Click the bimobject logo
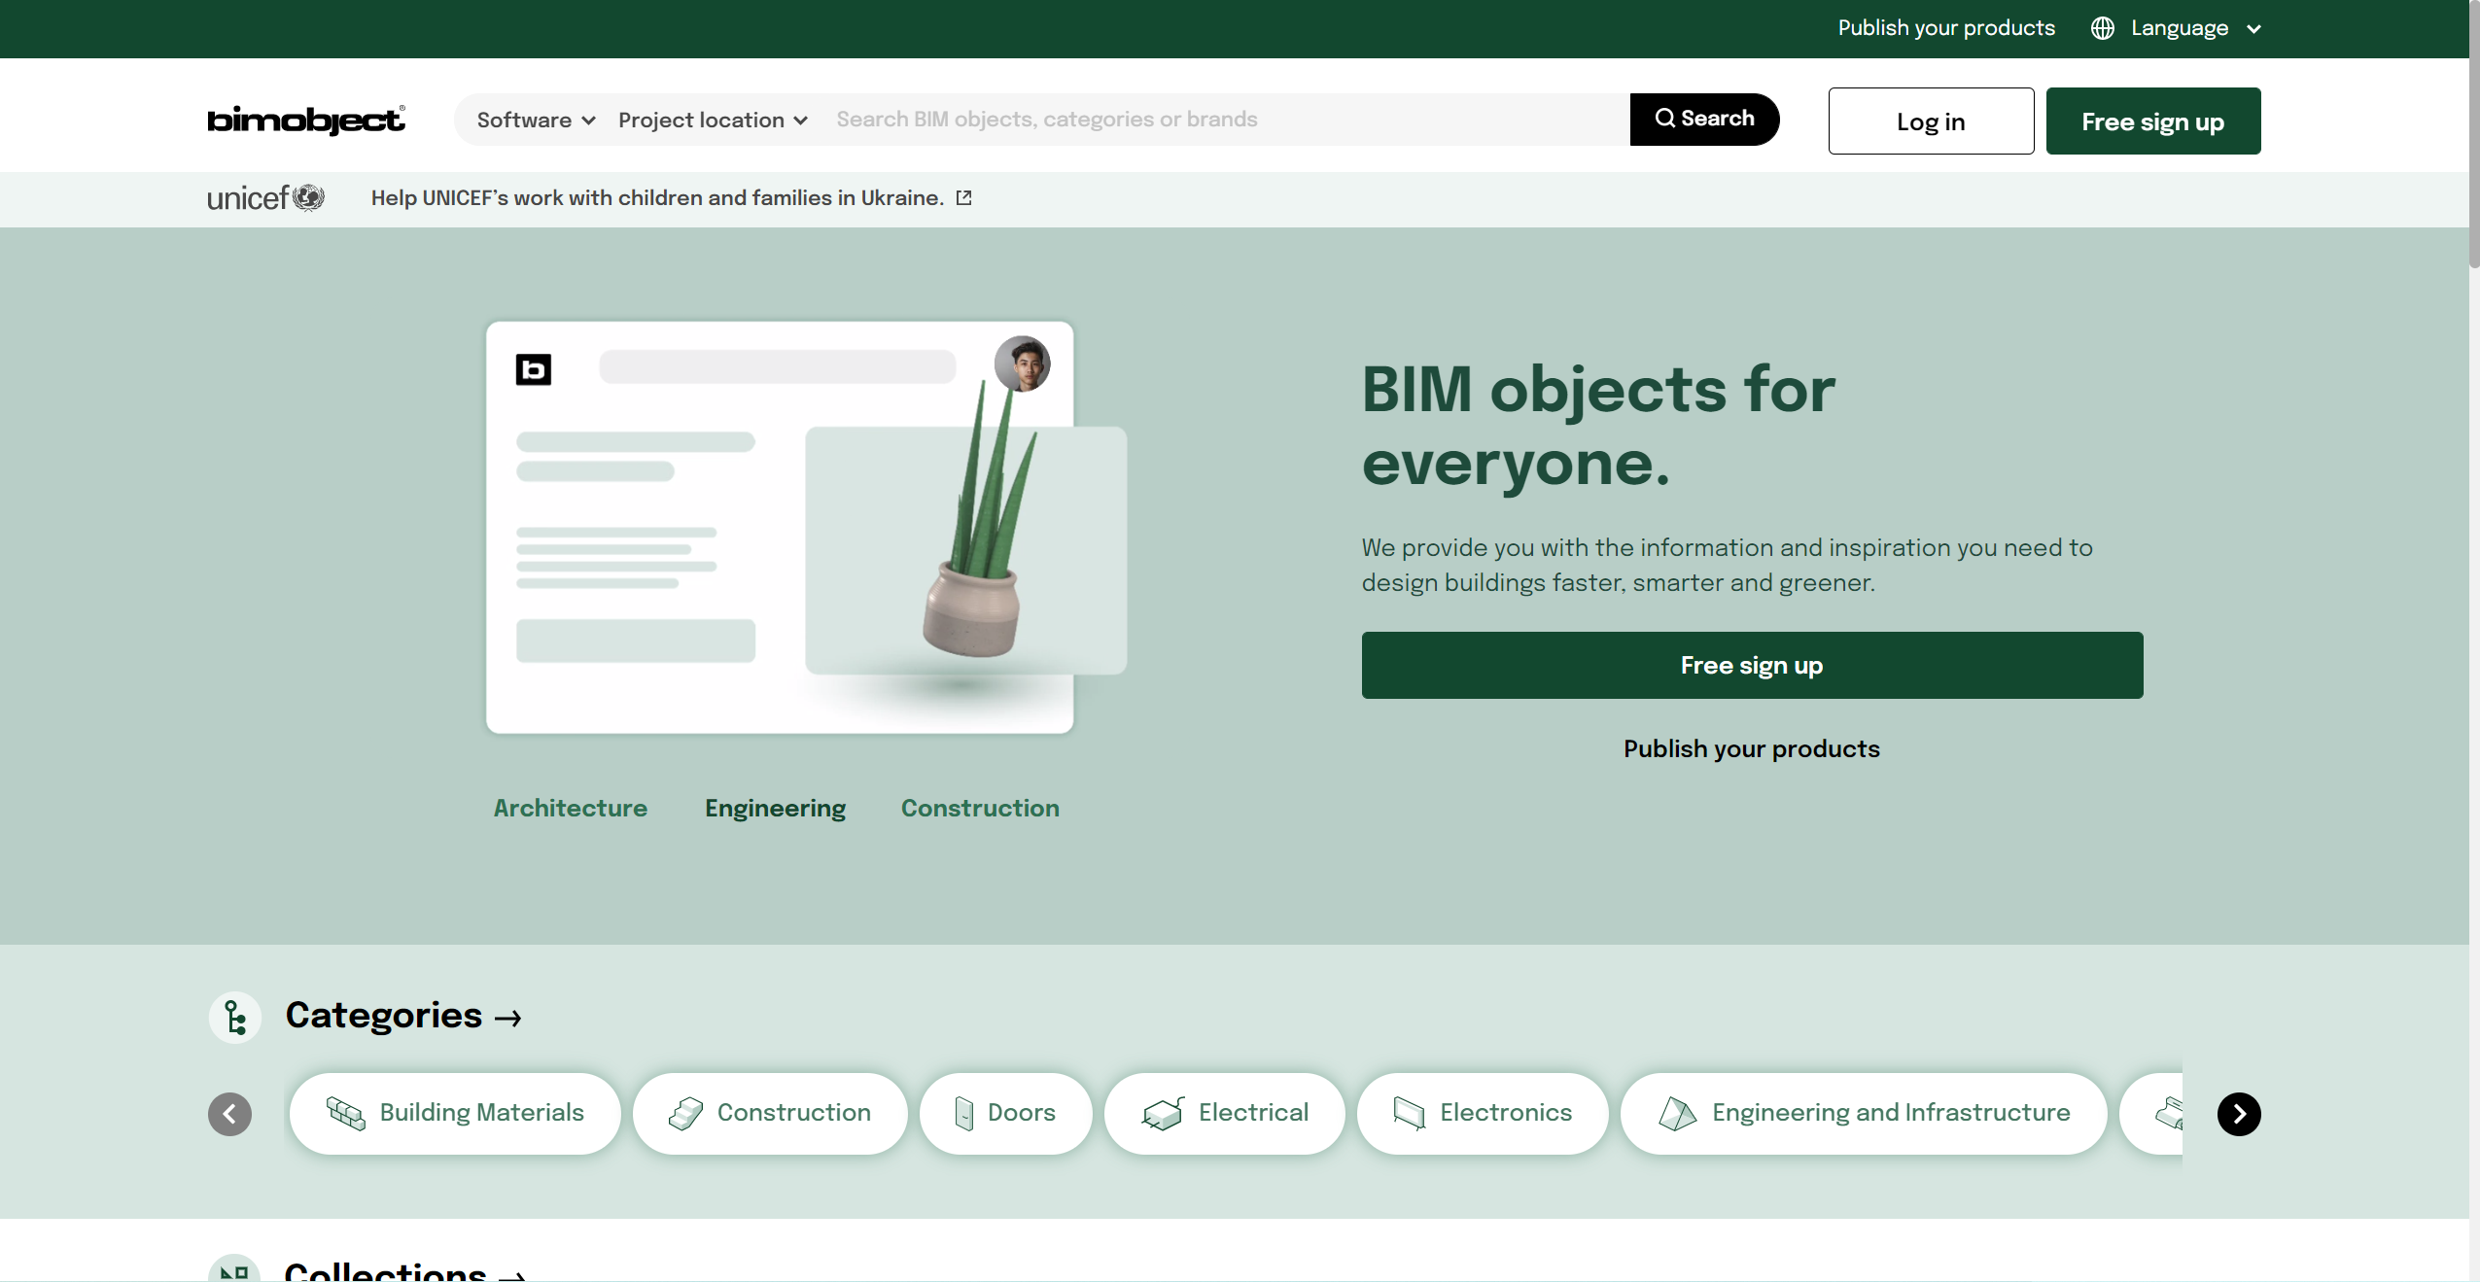 (306, 120)
